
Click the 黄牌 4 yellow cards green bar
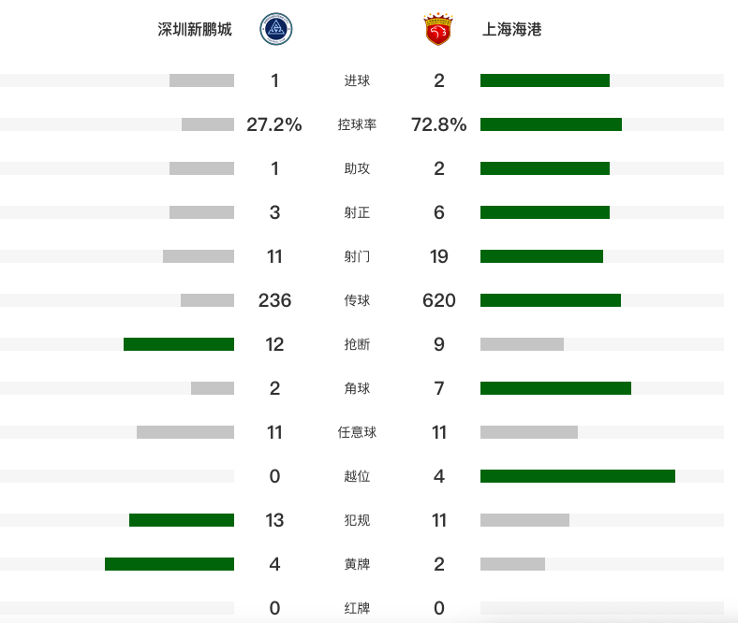[170, 564]
